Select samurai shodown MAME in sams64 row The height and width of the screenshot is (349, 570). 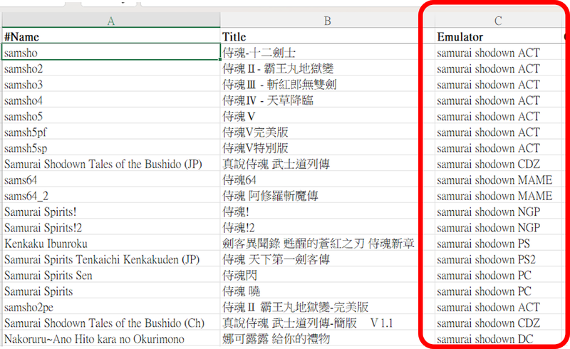(x=498, y=180)
